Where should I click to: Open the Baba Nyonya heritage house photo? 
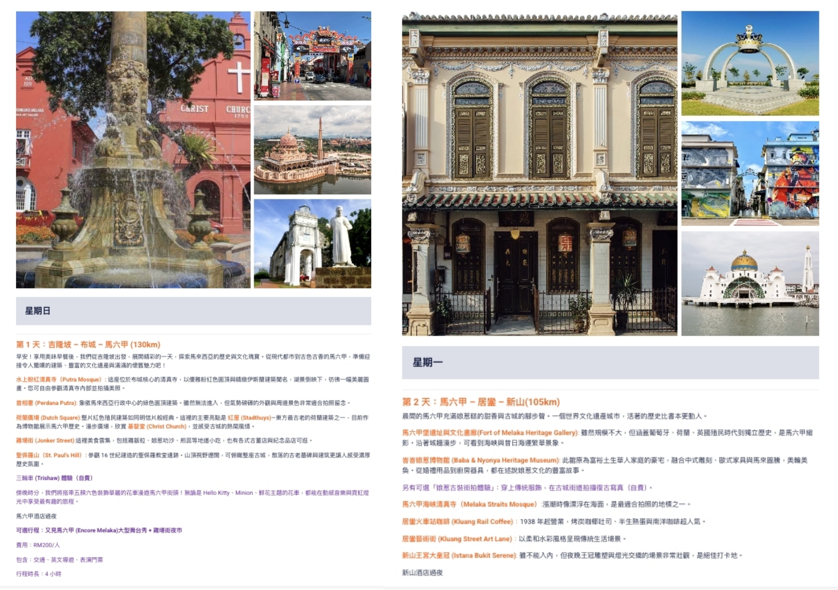click(x=539, y=173)
